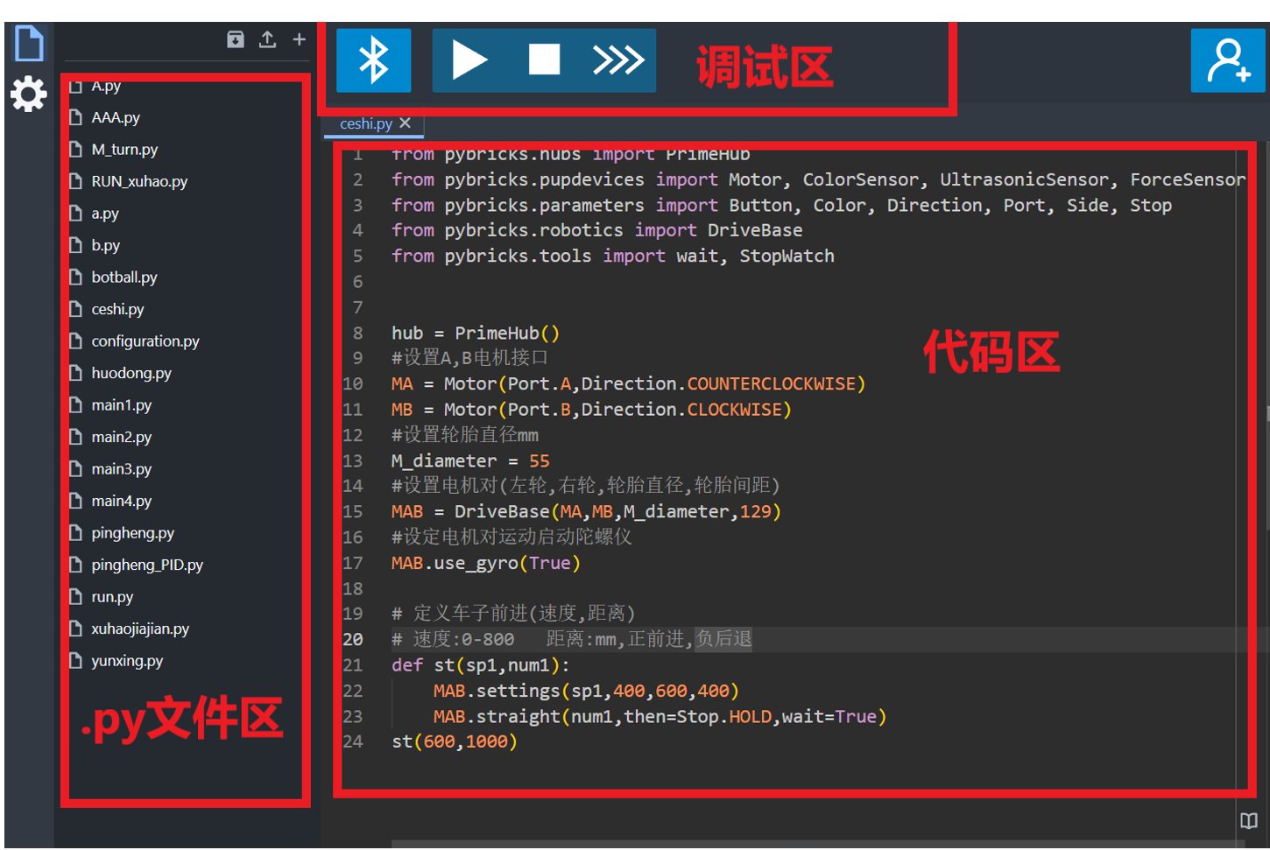Close the ceshi.py tab

point(405,123)
